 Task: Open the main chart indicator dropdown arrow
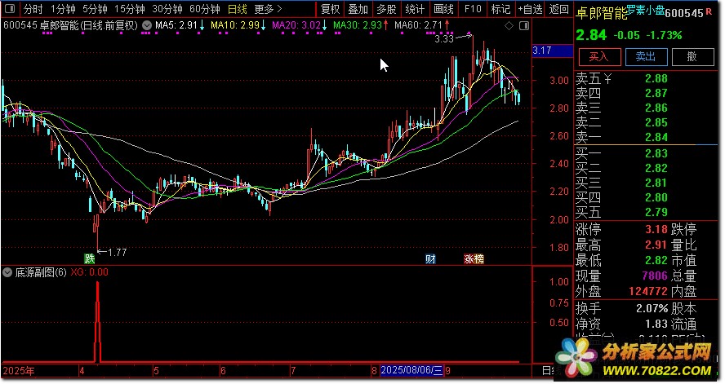click(145, 26)
